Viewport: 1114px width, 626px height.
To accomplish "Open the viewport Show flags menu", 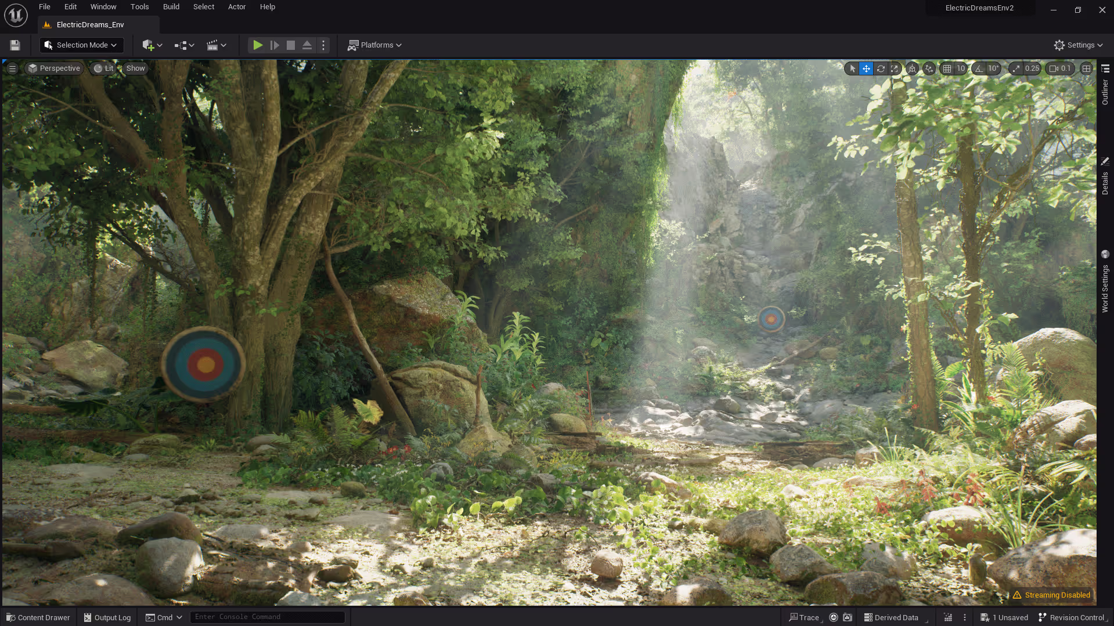I will click(x=135, y=68).
